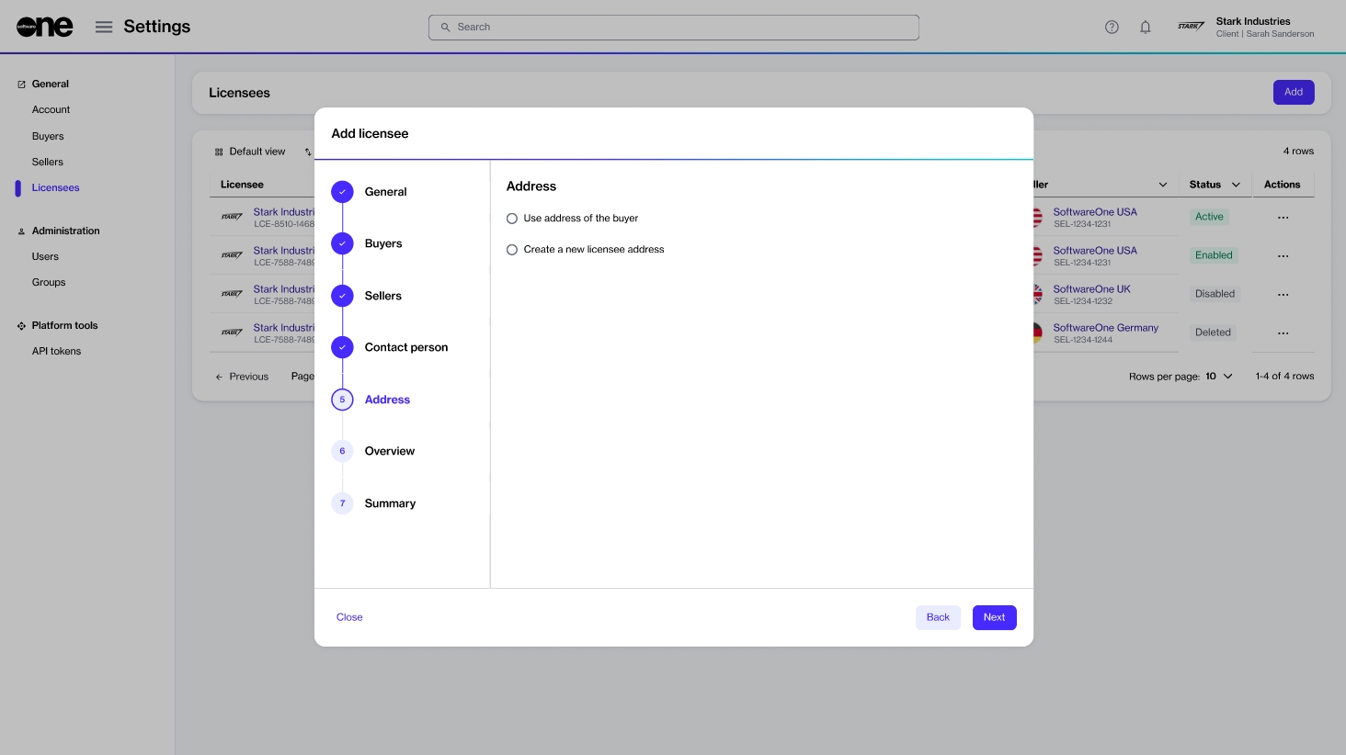Open the Status column dropdown arrow
The height and width of the screenshot is (755, 1346).
[x=1236, y=185]
